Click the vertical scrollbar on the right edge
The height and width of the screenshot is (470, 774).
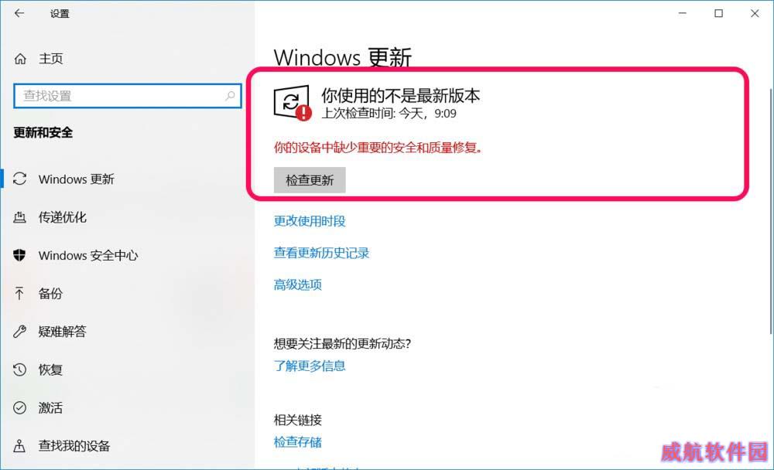771,211
